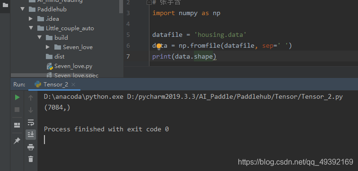The width and height of the screenshot is (358, 171).
Task: Open Tensor_2.py path link in console
Action: 235,97
